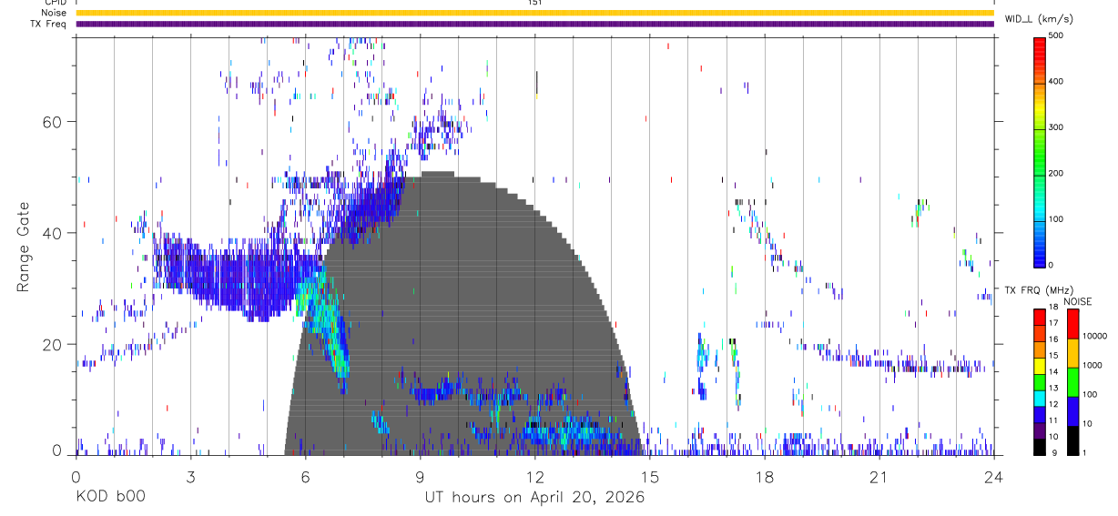Click the '10000' value on the NOISE scale
The image size is (1118, 516).
[1095, 336]
